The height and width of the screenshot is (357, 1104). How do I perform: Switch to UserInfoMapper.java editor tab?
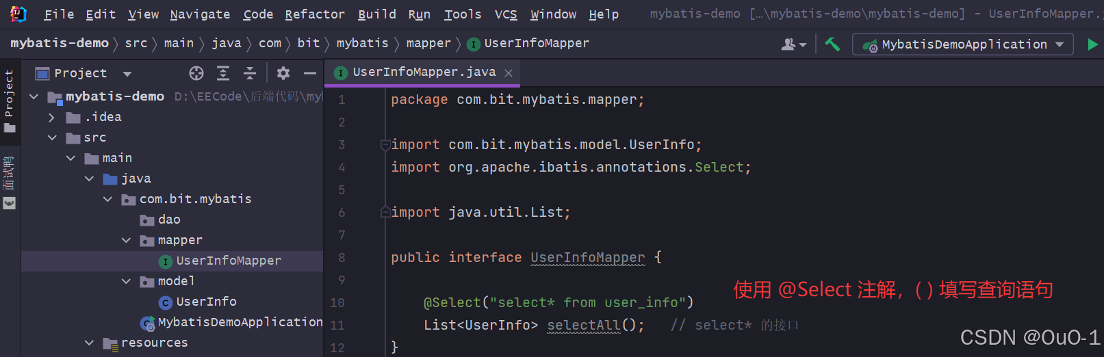coord(424,72)
